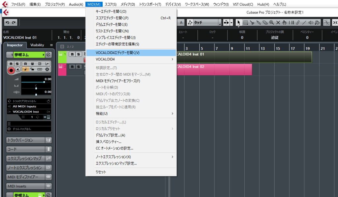Select the Play speaker tool
The image size is (338, 197).
(x=311, y=22)
